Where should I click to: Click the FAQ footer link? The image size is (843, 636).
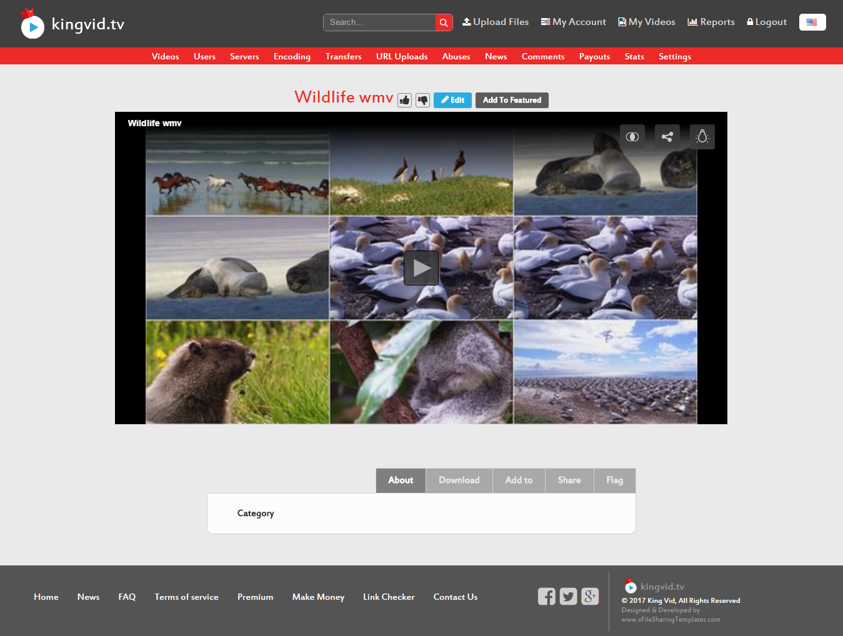pos(127,597)
